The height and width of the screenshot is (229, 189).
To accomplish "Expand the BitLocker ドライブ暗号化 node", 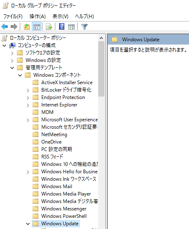I will 28,90.
